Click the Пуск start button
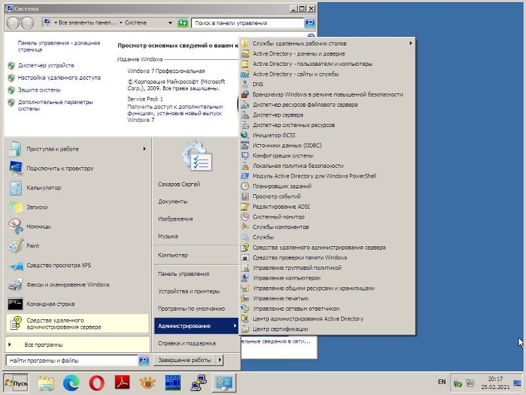This screenshot has width=526, height=395. pyautogui.click(x=16, y=383)
